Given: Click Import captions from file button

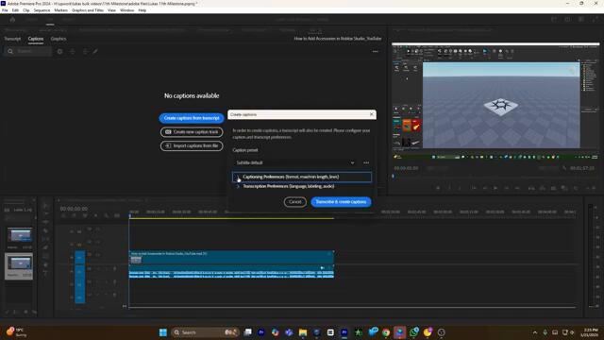Looking at the screenshot, I should [x=192, y=145].
